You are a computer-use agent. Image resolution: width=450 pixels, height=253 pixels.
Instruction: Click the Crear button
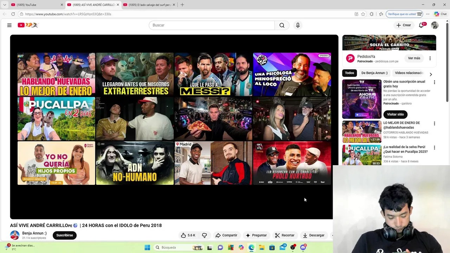404,25
